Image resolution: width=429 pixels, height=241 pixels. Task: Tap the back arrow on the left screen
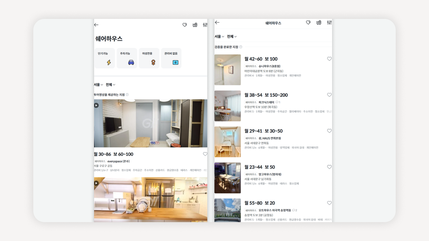coord(96,25)
